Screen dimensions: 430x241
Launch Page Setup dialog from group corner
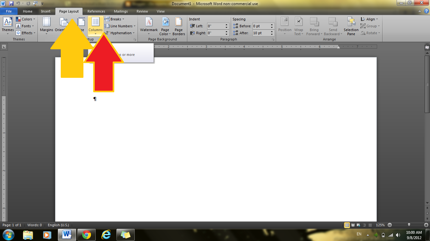tap(135, 40)
